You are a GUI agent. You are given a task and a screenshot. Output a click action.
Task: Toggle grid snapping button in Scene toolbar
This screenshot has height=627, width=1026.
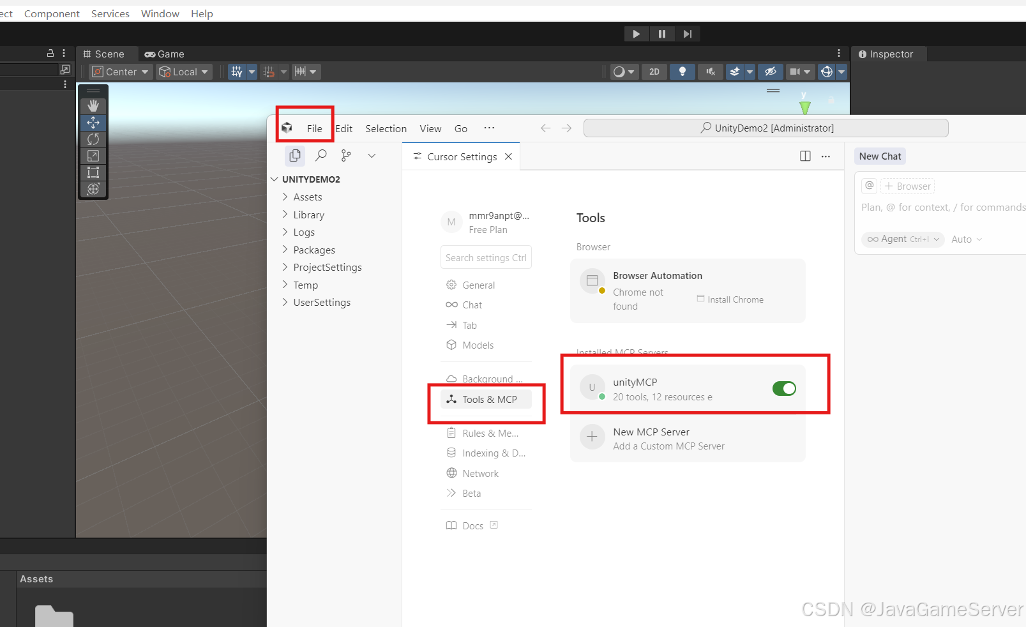tap(237, 72)
